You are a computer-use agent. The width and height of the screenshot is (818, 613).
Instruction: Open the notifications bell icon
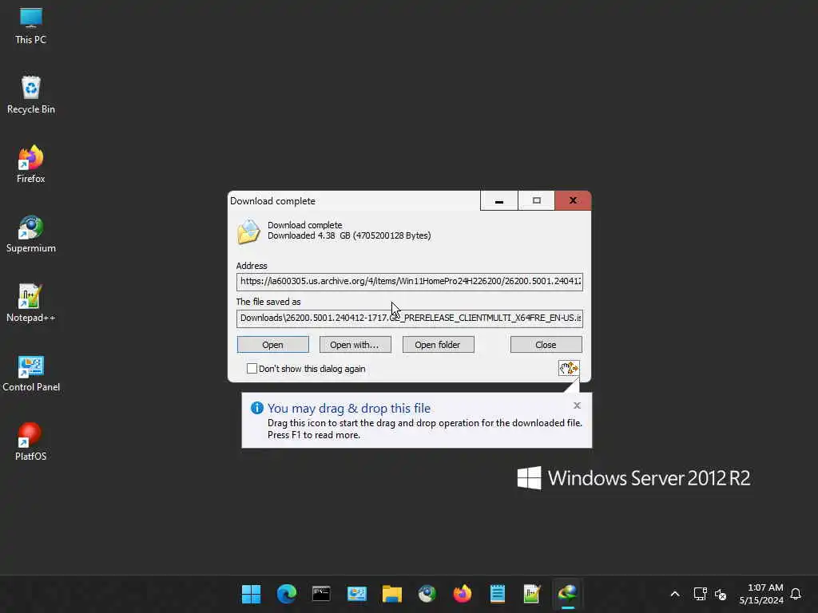796,594
